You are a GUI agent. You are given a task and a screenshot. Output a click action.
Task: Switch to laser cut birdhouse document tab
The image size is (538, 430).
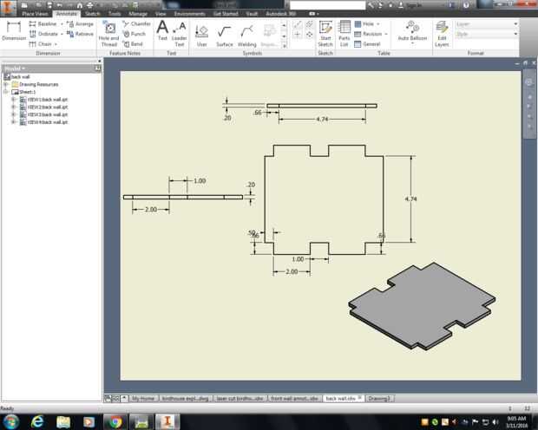pos(239,398)
